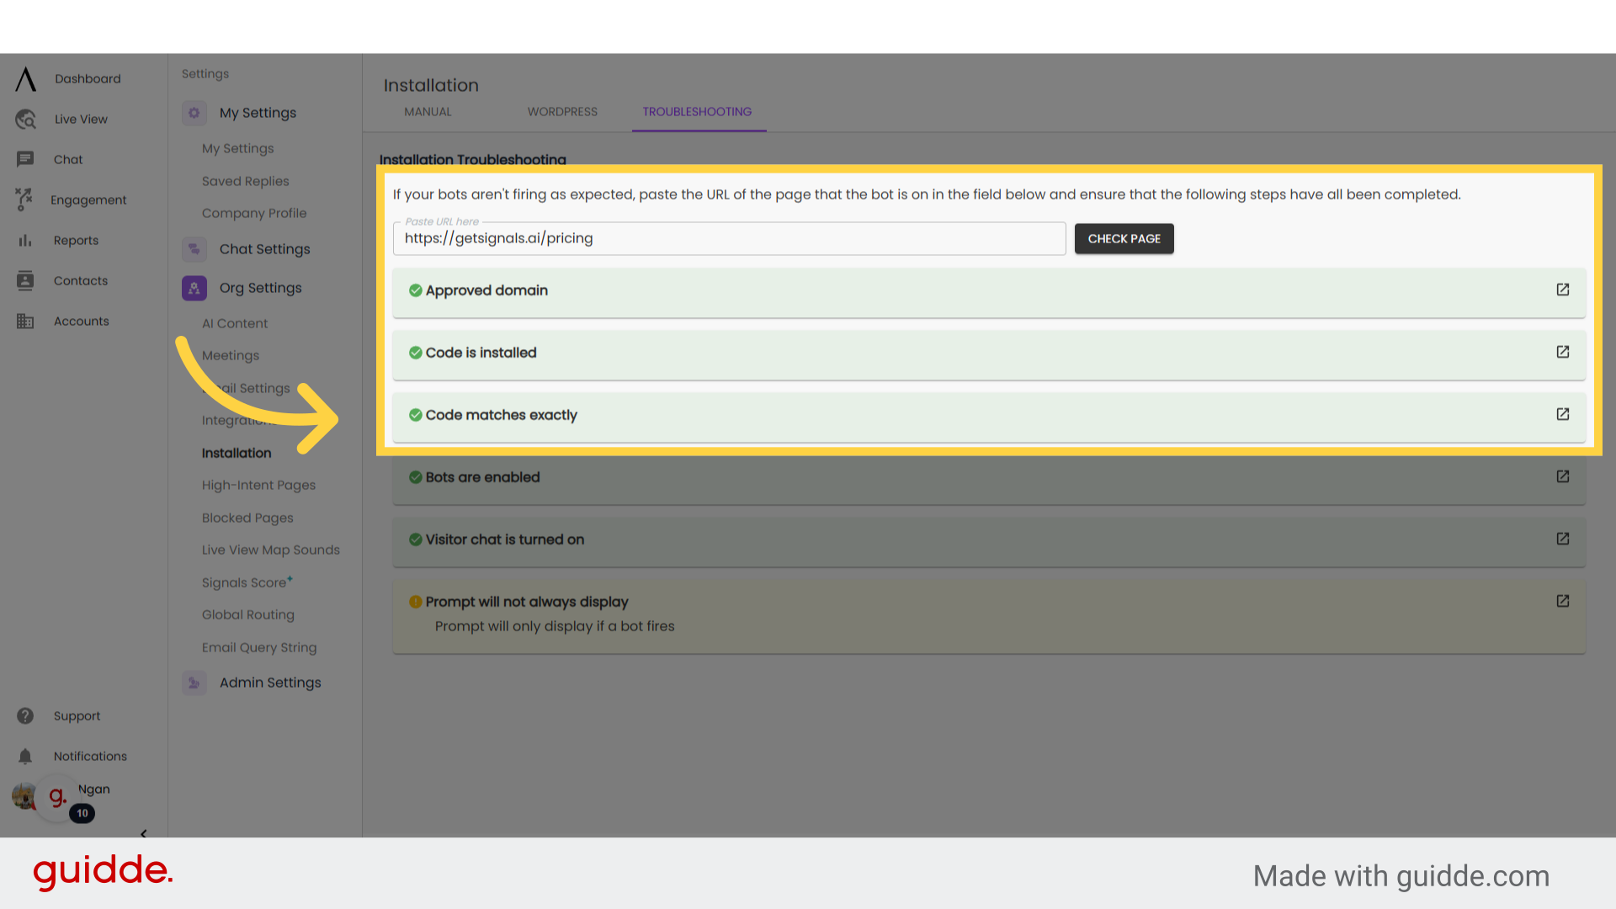
Task: Click the Engagement sidebar icon
Action: pos(24,199)
